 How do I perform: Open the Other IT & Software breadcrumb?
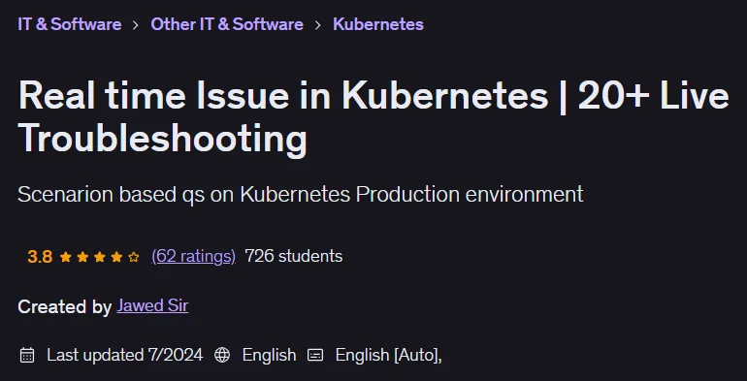[227, 24]
